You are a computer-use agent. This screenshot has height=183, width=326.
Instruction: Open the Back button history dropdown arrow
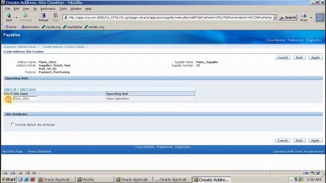(16, 18)
